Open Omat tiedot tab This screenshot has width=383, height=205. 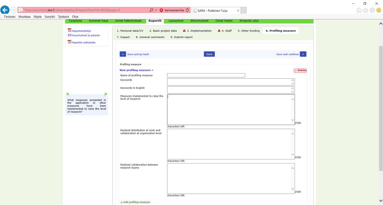pyautogui.click(x=224, y=21)
